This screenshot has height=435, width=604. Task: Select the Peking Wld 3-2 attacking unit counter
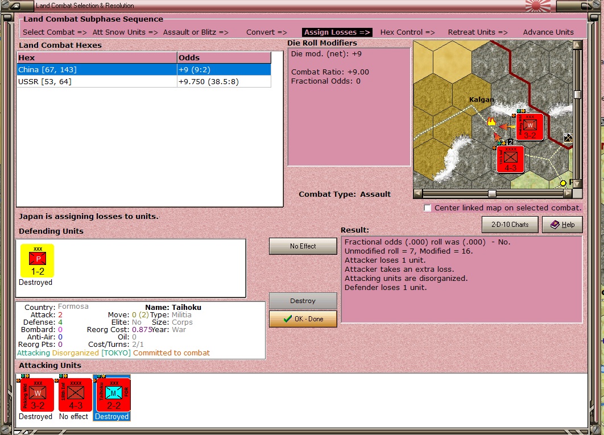[x=37, y=395]
